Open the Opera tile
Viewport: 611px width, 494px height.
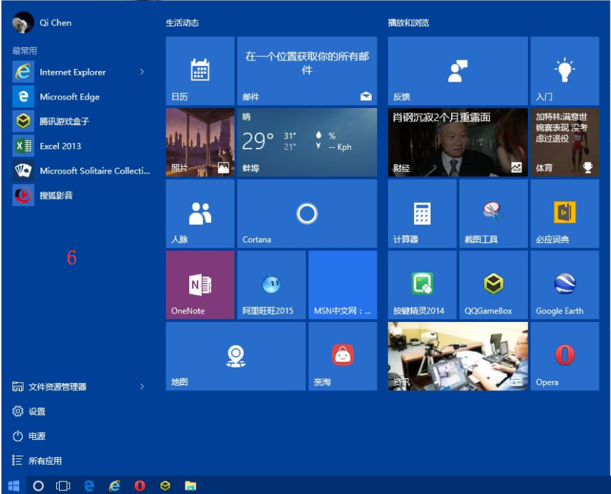[564, 356]
